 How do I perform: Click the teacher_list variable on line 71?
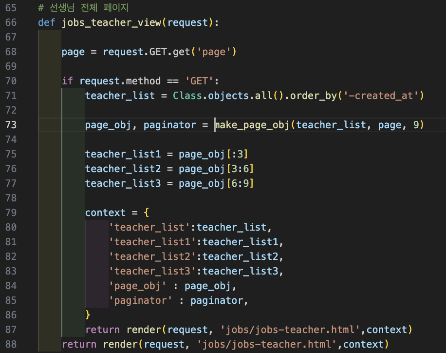(x=120, y=96)
